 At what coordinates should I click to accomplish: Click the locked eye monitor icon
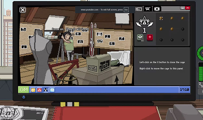pyautogui.click(x=140, y=38)
